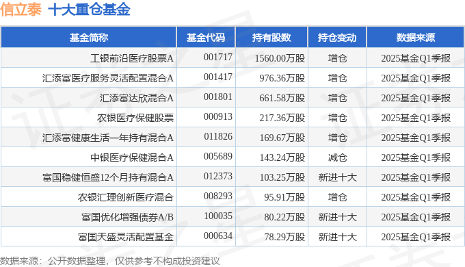Click the 减仓 cell for 中银医疗保健混合A
This screenshot has width=465, height=267.
point(337,157)
